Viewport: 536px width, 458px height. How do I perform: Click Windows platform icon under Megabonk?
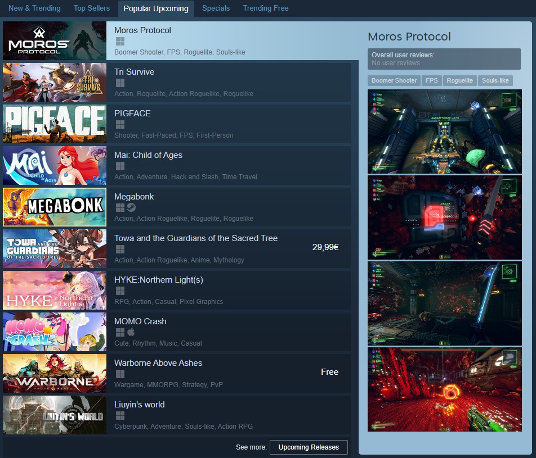coord(120,207)
